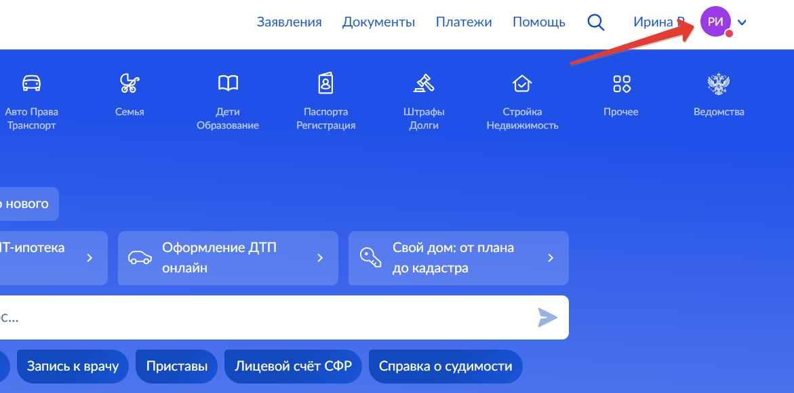The width and height of the screenshot is (794, 393).
Task: Open the Семья stroller icon
Action: coord(130,83)
